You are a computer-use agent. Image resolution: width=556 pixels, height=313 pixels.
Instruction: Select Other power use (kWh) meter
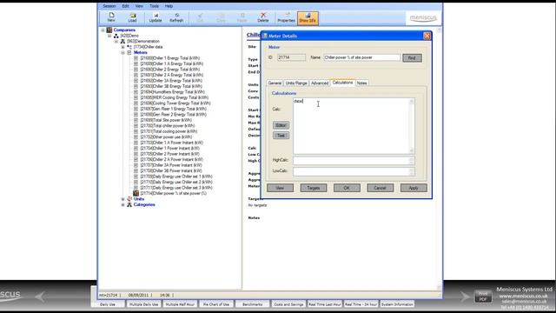coord(166,137)
